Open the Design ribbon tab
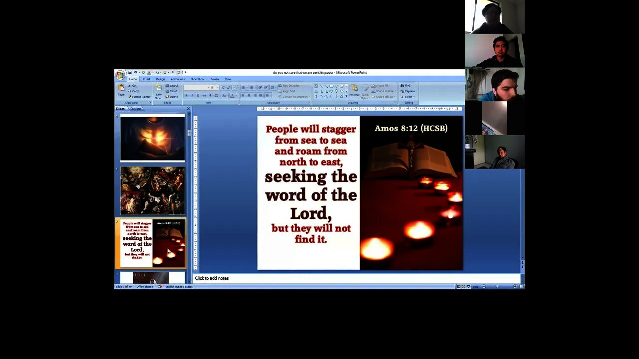Viewport: 639px width, 359px height. pyautogui.click(x=160, y=79)
